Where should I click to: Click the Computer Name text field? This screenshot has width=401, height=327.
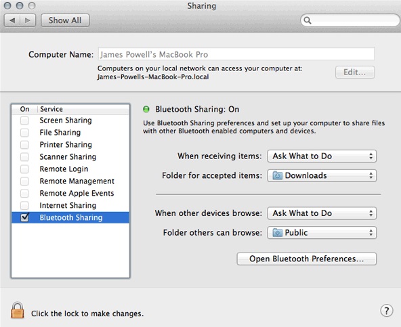click(x=236, y=54)
